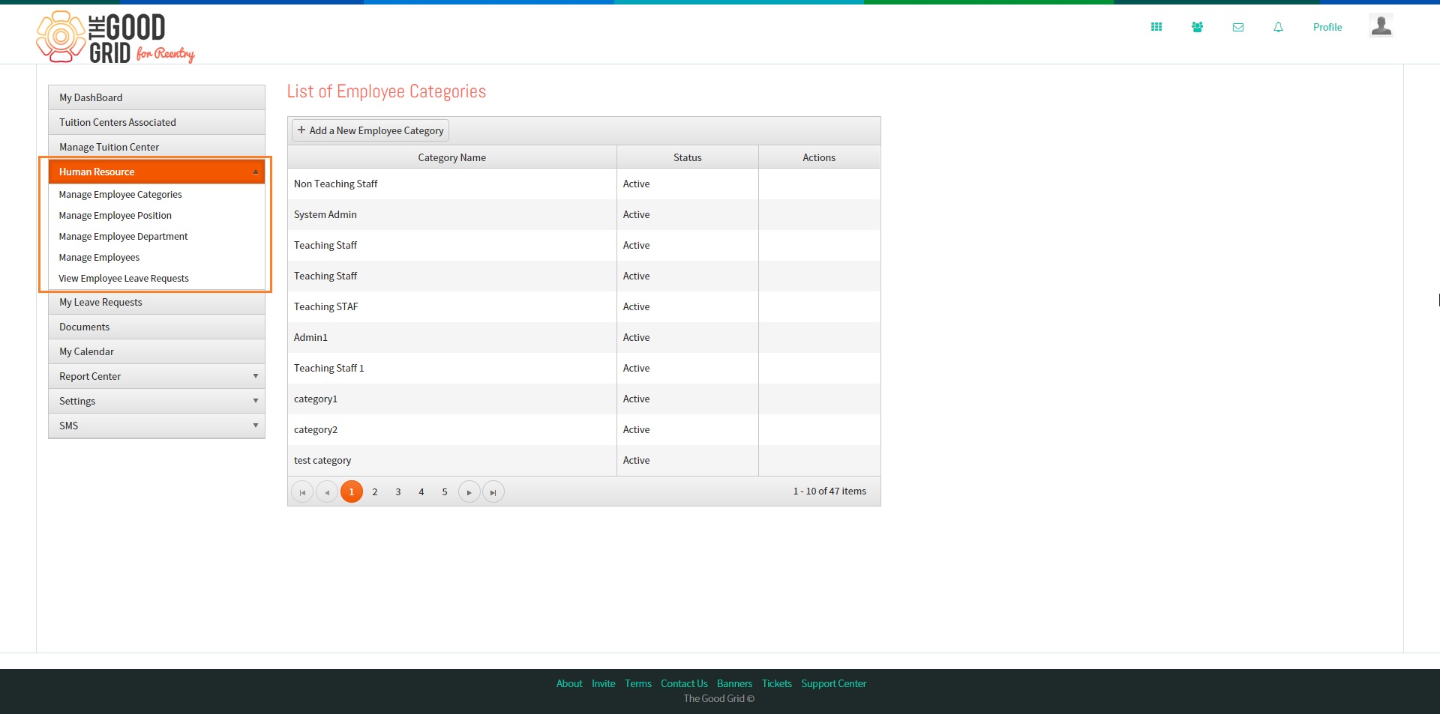Select category1 row
This screenshot has height=714, width=1440.
(x=583, y=399)
